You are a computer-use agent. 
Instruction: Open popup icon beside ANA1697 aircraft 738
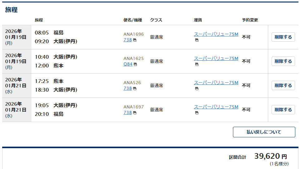point(135,113)
